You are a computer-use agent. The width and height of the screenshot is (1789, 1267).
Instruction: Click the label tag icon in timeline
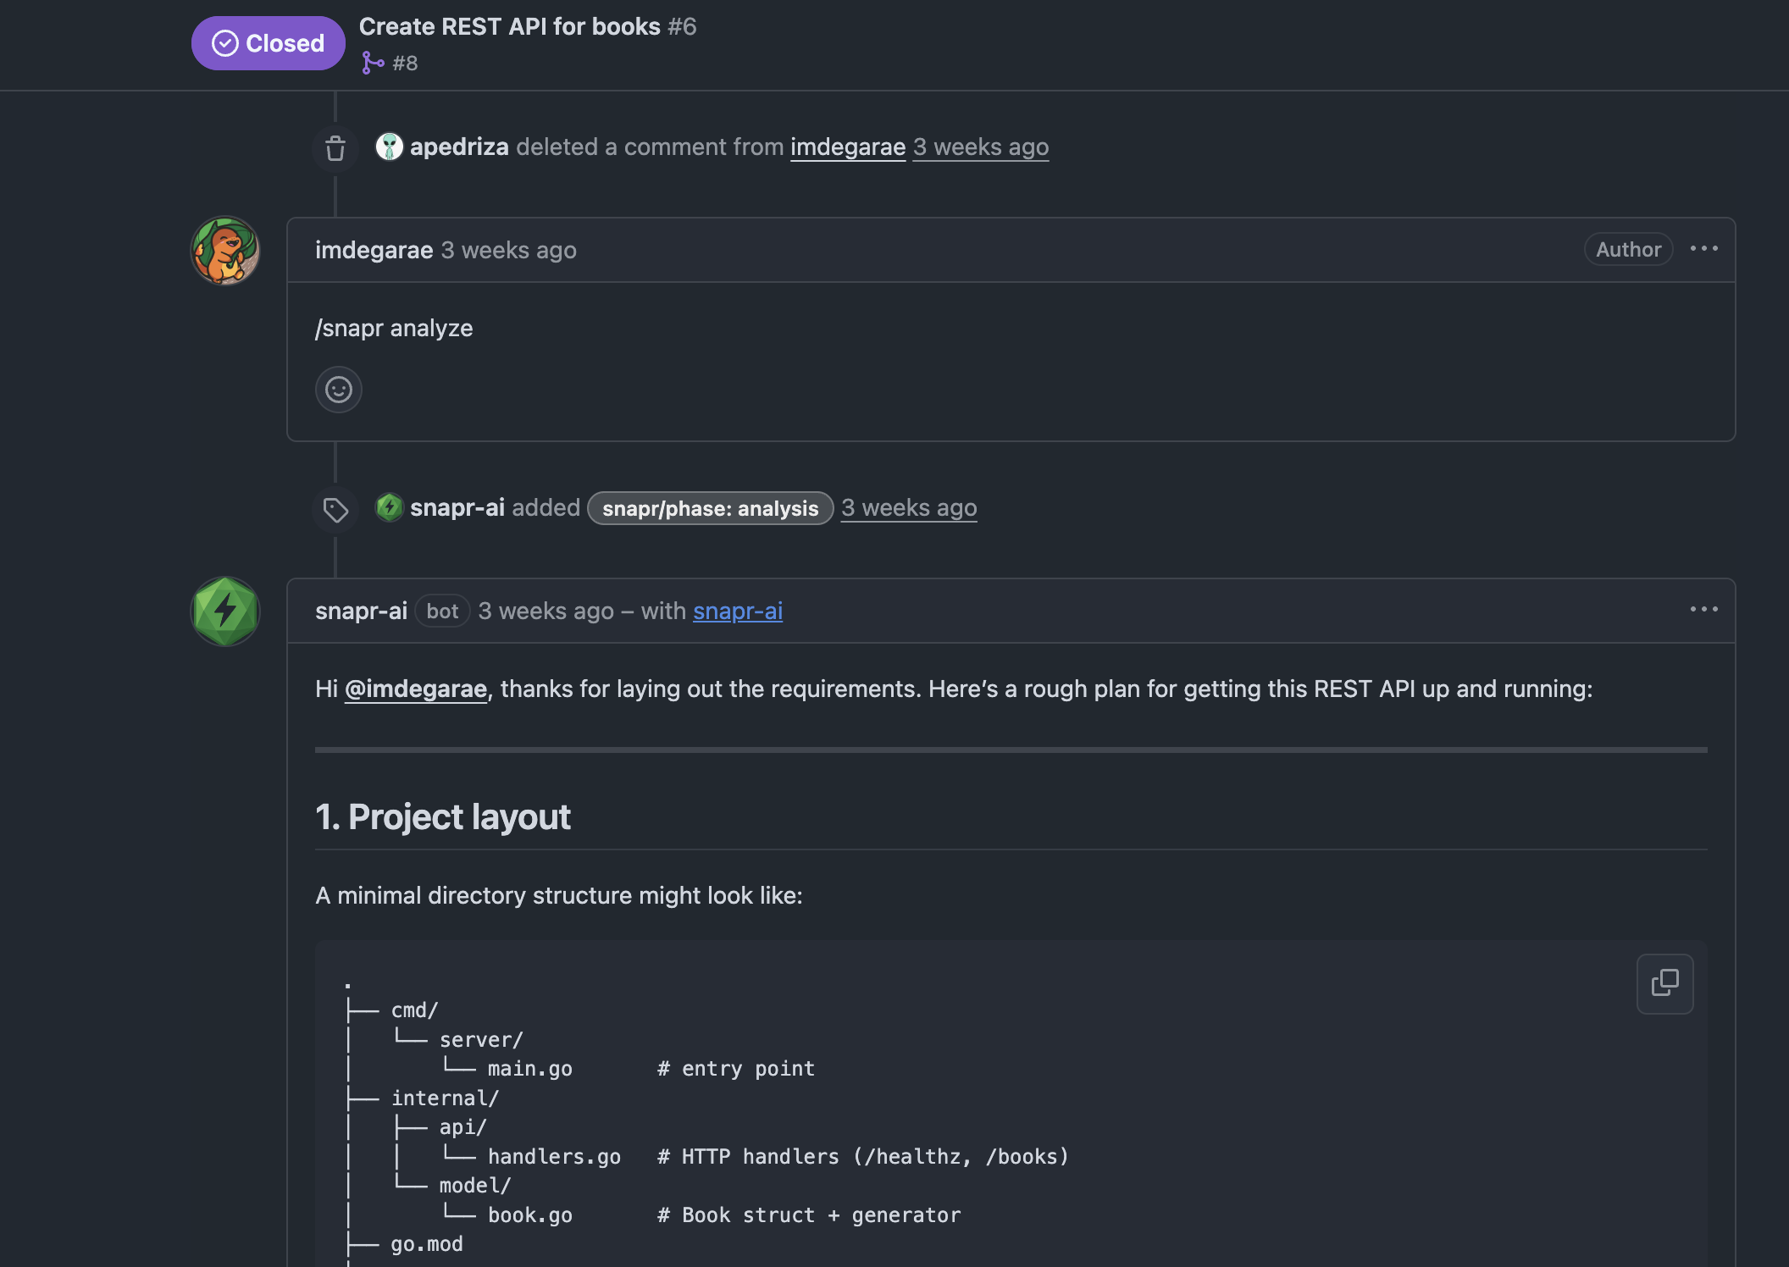335,510
